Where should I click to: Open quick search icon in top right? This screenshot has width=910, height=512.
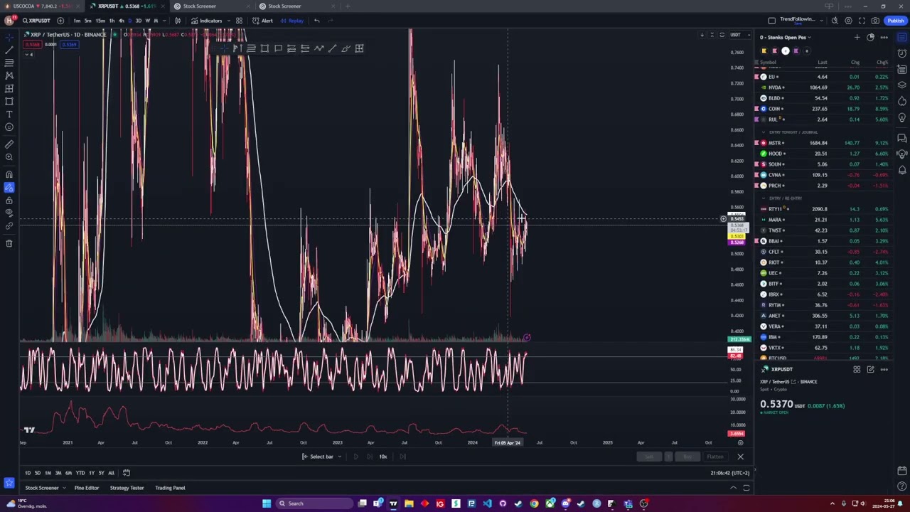(x=835, y=21)
